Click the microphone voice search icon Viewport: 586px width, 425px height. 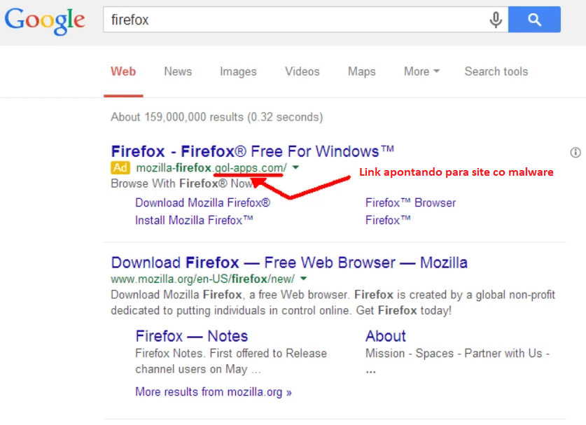coord(496,20)
